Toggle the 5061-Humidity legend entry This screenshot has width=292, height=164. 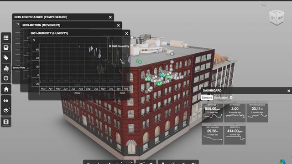point(119,46)
